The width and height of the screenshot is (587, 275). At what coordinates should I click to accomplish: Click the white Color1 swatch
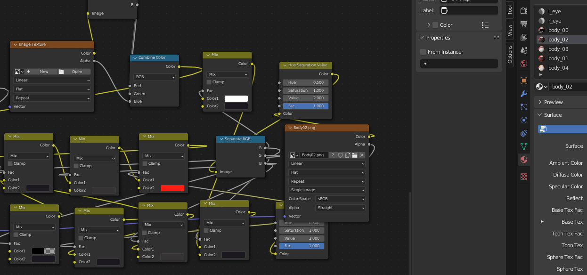coord(236,98)
